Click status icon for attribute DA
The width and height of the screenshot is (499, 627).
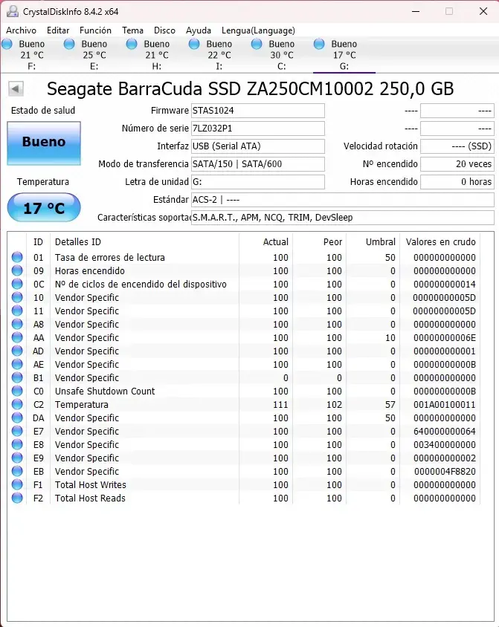pyautogui.click(x=17, y=418)
